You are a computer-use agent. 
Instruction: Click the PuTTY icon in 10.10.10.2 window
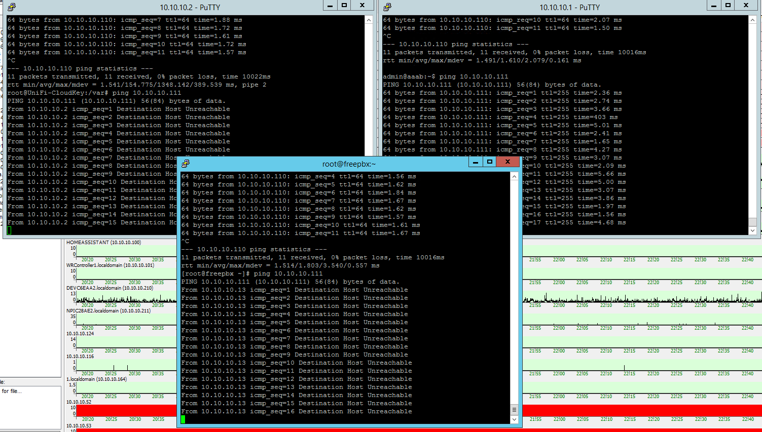point(11,7)
